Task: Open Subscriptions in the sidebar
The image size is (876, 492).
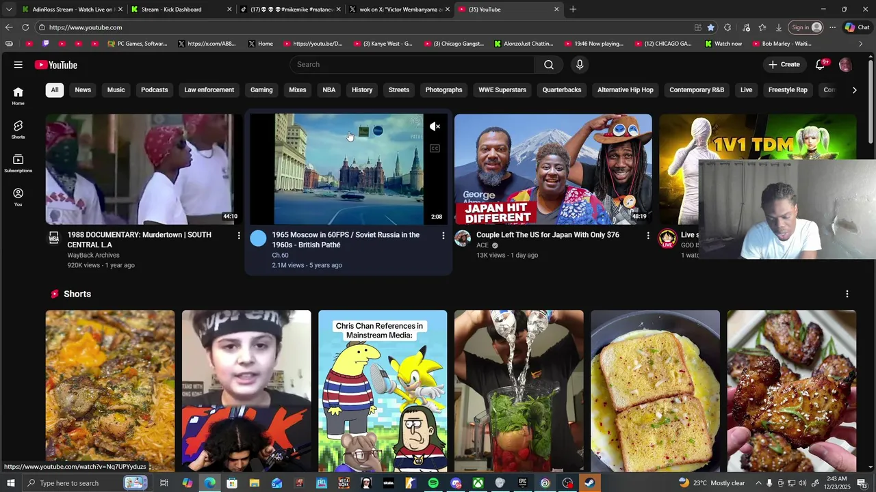Action: (x=18, y=163)
